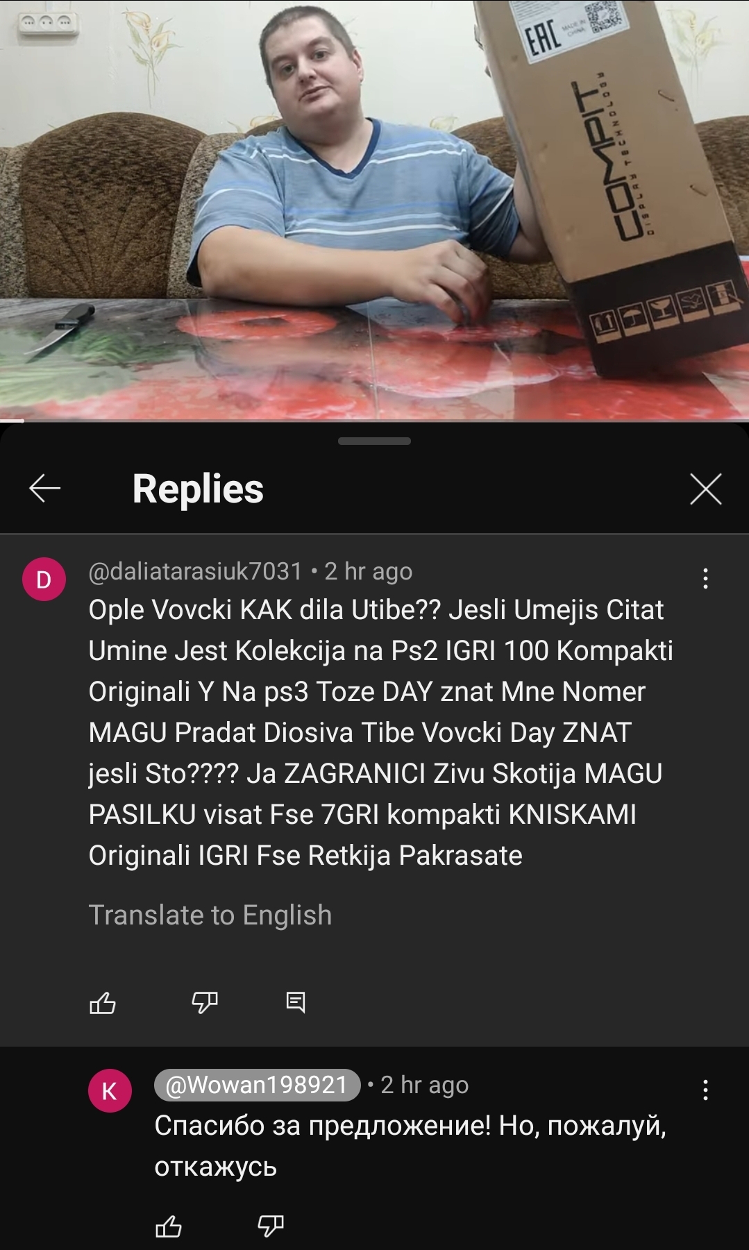The width and height of the screenshot is (749, 1250).
Task: Tap the drag handle above Replies
Action: (375, 441)
